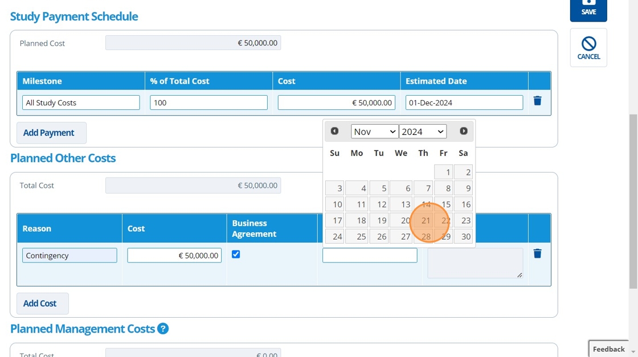Select November 24 in calendar
Image resolution: width=638 pixels, height=357 pixels.
click(335, 236)
